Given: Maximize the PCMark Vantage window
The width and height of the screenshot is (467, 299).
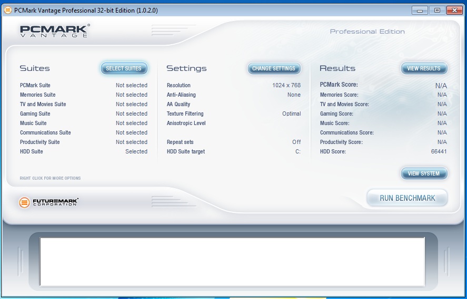Looking at the screenshot, I should [x=437, y=11].
